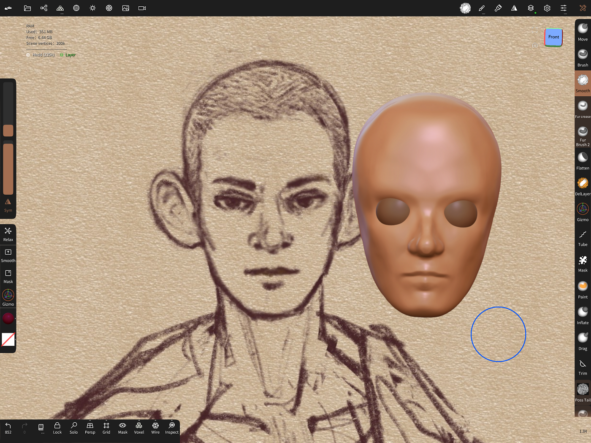Image resolution: width=591 pixels, height=443 pixels.
Task: Toggle Persp perspective view
Action: click(90, 428)
